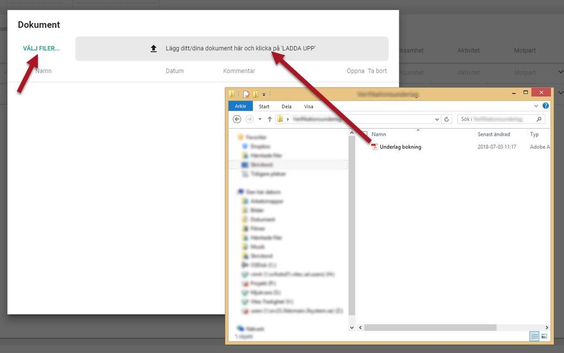564x353 pixels.
Task: Sort Explorer files by the Typ column
Action: (534, 134)
